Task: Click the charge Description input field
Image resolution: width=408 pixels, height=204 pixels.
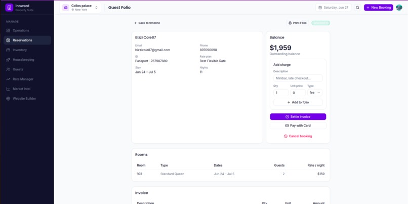Action: click(298, 78)
